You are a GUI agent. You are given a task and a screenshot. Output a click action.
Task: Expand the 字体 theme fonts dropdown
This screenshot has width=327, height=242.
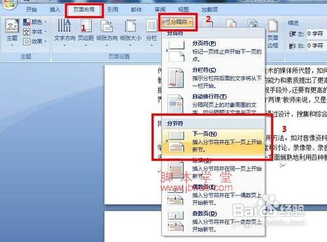(35, 32)
